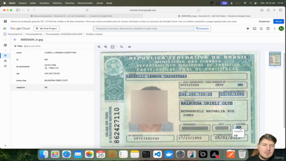Image resolution: width=286 pixels, height=161 pixels.
Task: Activate Cloud Shell terminal icon
Action: pyautogui.click(x=254, y=29)
